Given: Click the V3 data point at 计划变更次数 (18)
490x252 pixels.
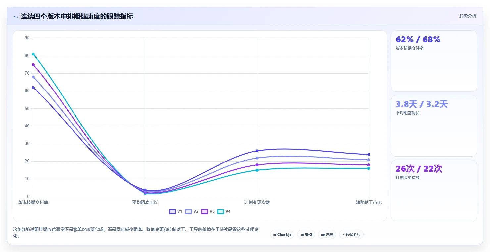Looking at the screenshot, I should [257, 165].
